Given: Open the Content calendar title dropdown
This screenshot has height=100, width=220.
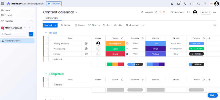Looking at the screenshot, I should [76, 12].
